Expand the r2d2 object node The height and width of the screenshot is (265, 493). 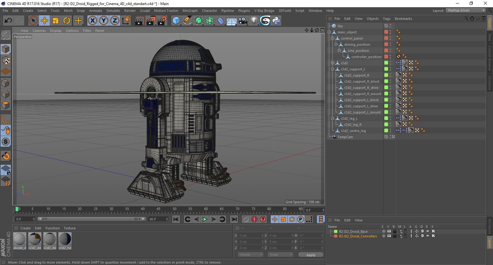coord(333,63)
